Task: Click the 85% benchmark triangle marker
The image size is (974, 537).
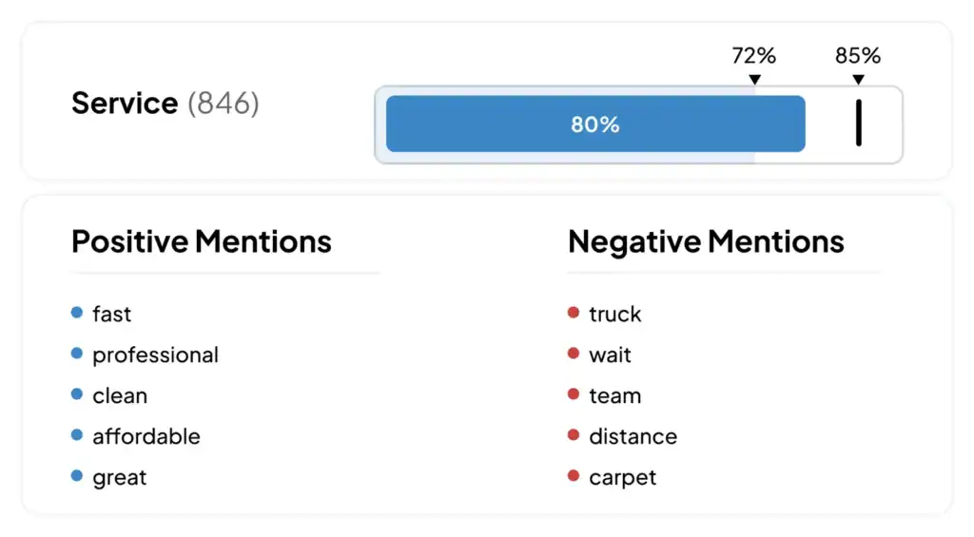Action: [x=858, y=80]
